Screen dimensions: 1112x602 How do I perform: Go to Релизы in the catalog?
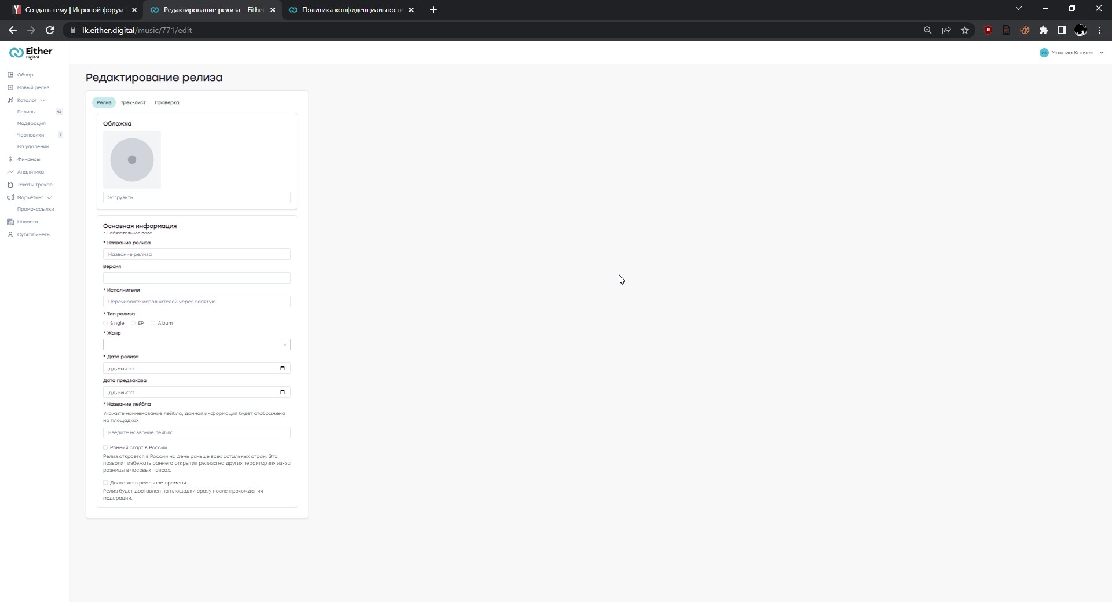tap(26, 112)
